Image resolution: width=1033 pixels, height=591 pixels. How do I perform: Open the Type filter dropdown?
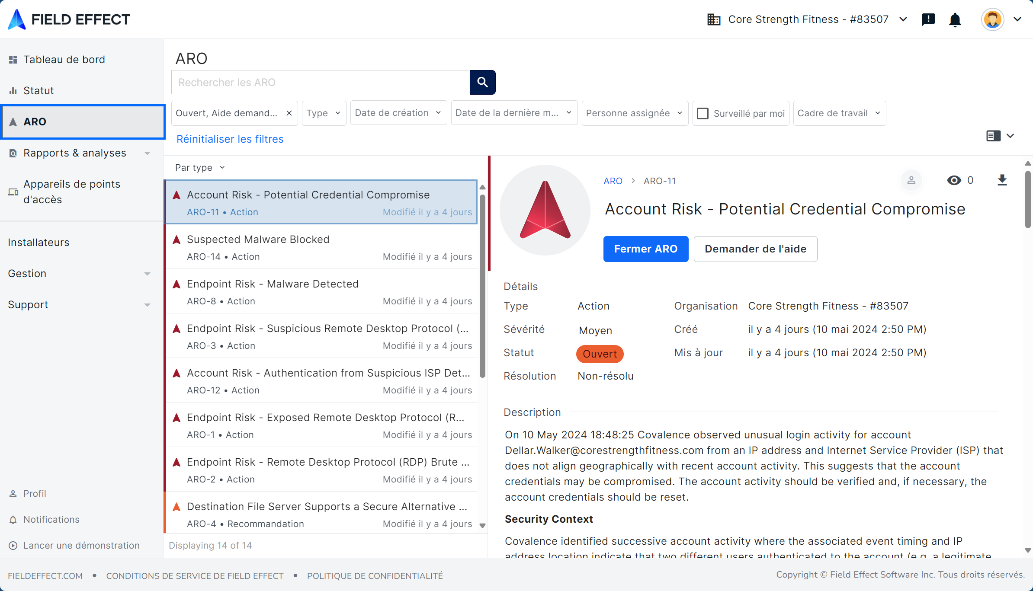[x=324, y=113]
